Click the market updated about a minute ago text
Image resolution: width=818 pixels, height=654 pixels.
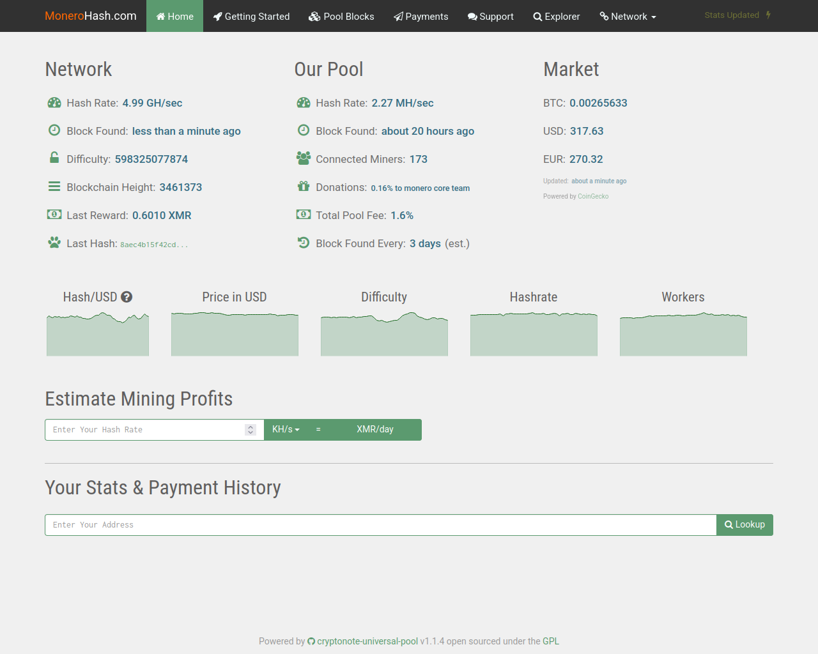point(599,181)
